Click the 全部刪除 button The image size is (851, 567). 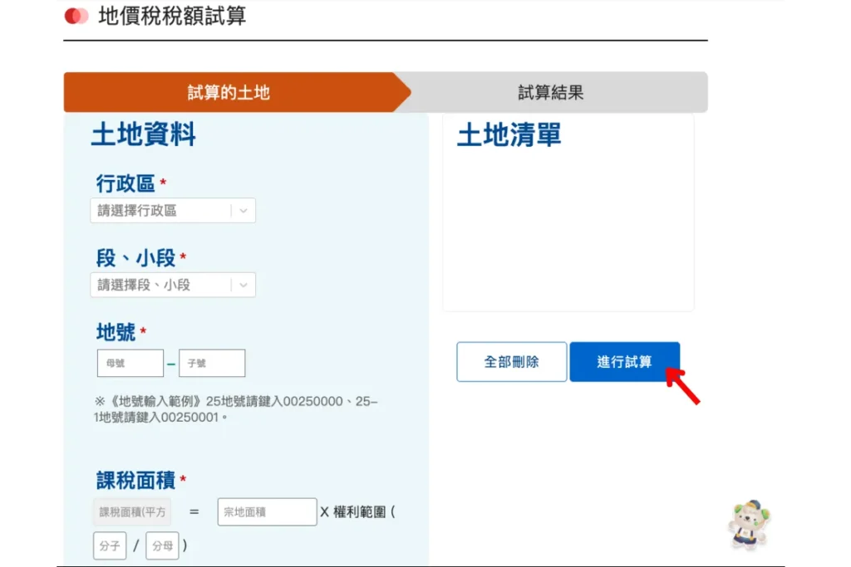[512, 362]
